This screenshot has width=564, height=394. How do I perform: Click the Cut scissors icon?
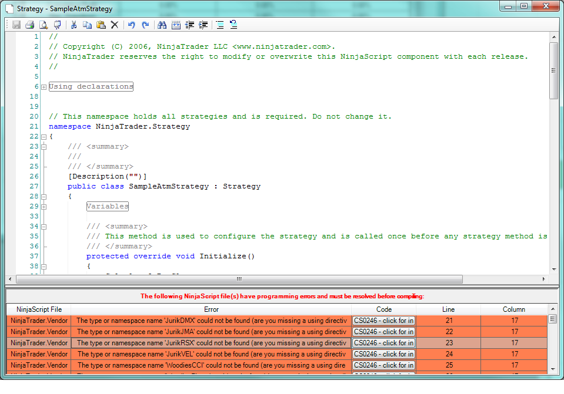tap(74, 25)
